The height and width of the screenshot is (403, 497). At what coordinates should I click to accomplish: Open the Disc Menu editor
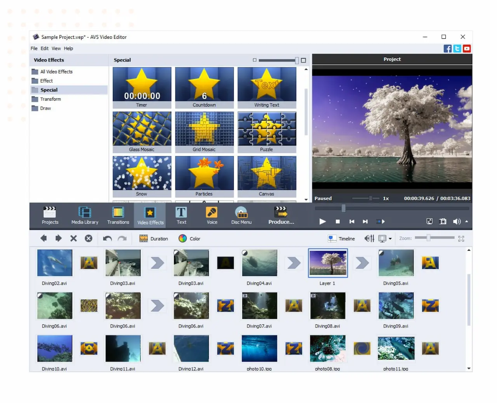pos(241,215)
